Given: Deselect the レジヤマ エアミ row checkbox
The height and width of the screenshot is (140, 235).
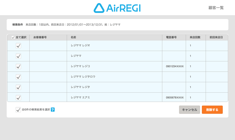Looking at the screenshot, I should coord(18,98).
